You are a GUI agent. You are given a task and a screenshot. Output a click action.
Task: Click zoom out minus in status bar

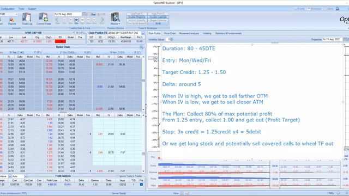tap(338, 193)
